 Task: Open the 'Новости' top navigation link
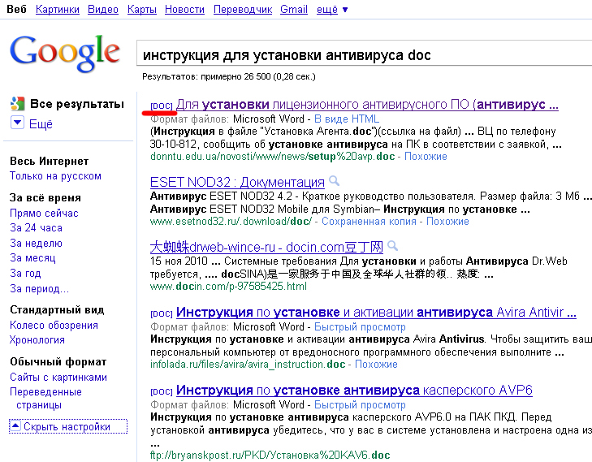pos(184,10)
